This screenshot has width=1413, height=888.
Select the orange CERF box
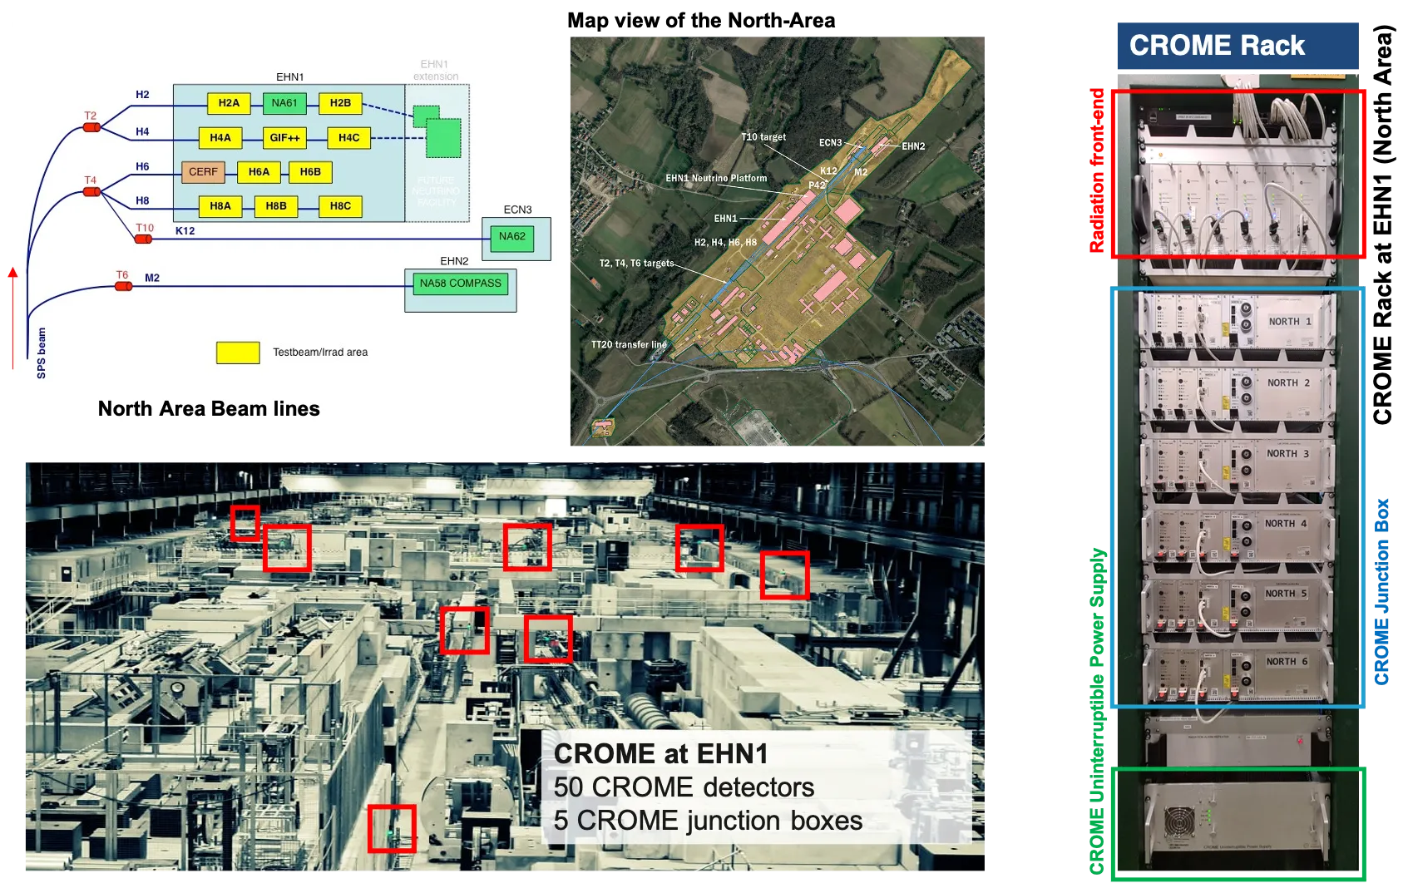[x=203, y=172]
